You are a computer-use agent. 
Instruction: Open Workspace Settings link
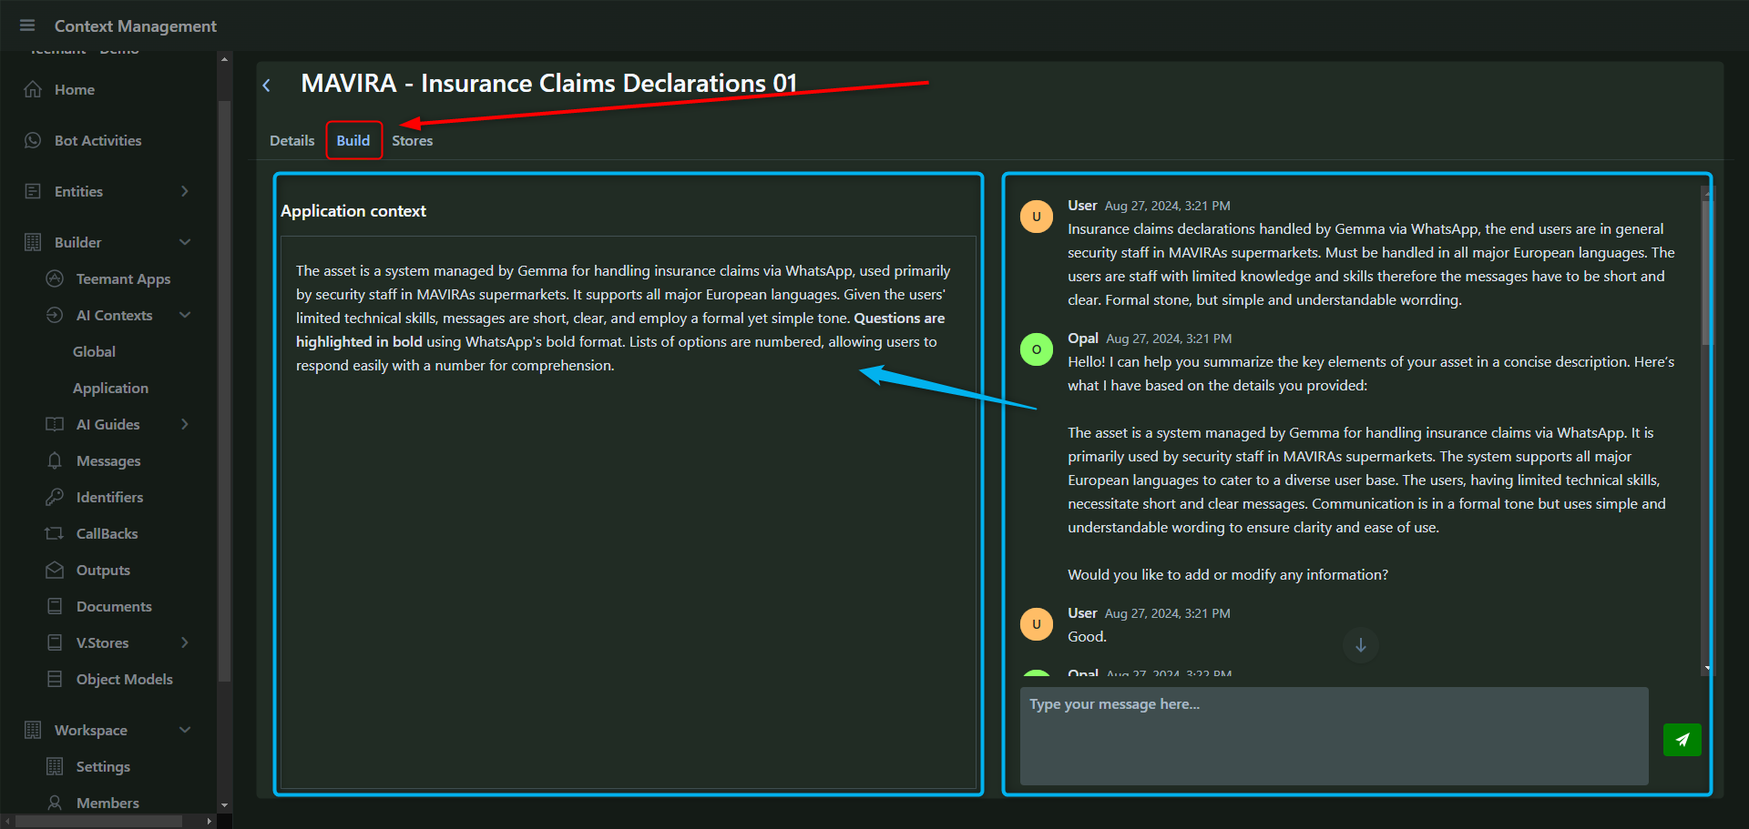click(x=103, y=766)
